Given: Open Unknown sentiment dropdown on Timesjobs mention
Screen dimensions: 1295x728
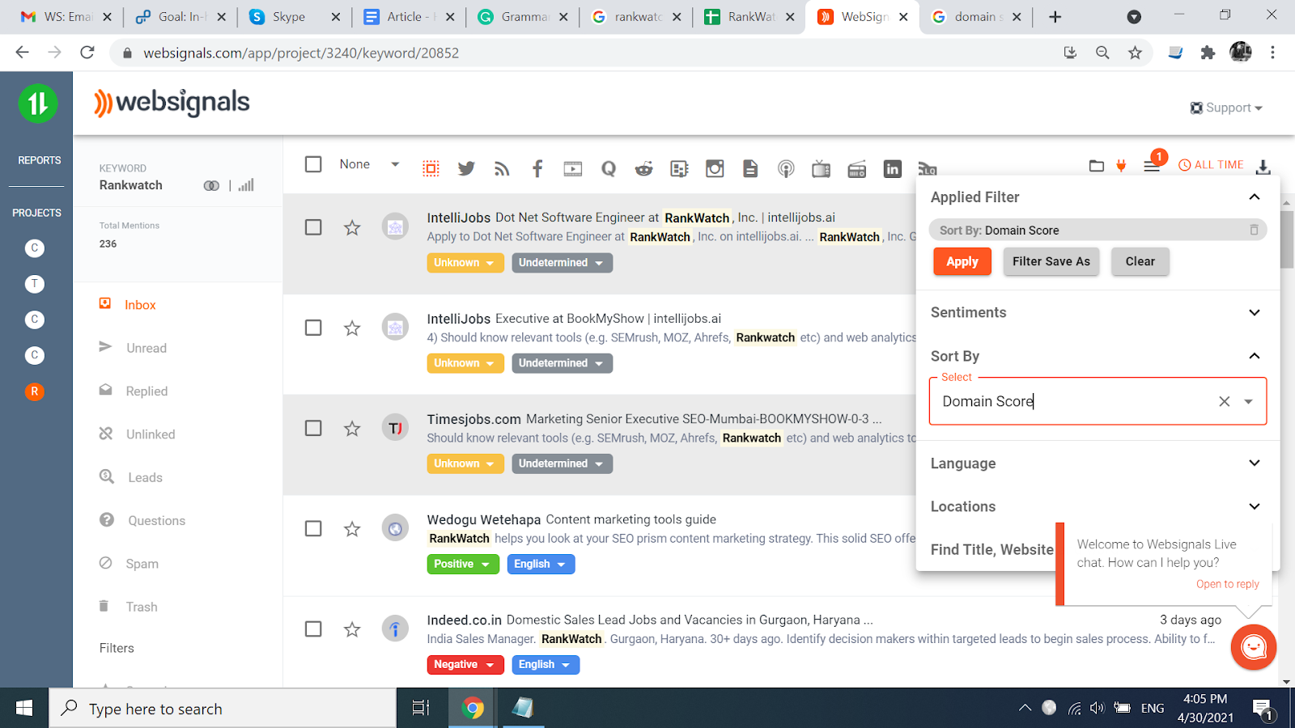Looking at the screenshot, I should pyautogui.click(x=465, y=463).
